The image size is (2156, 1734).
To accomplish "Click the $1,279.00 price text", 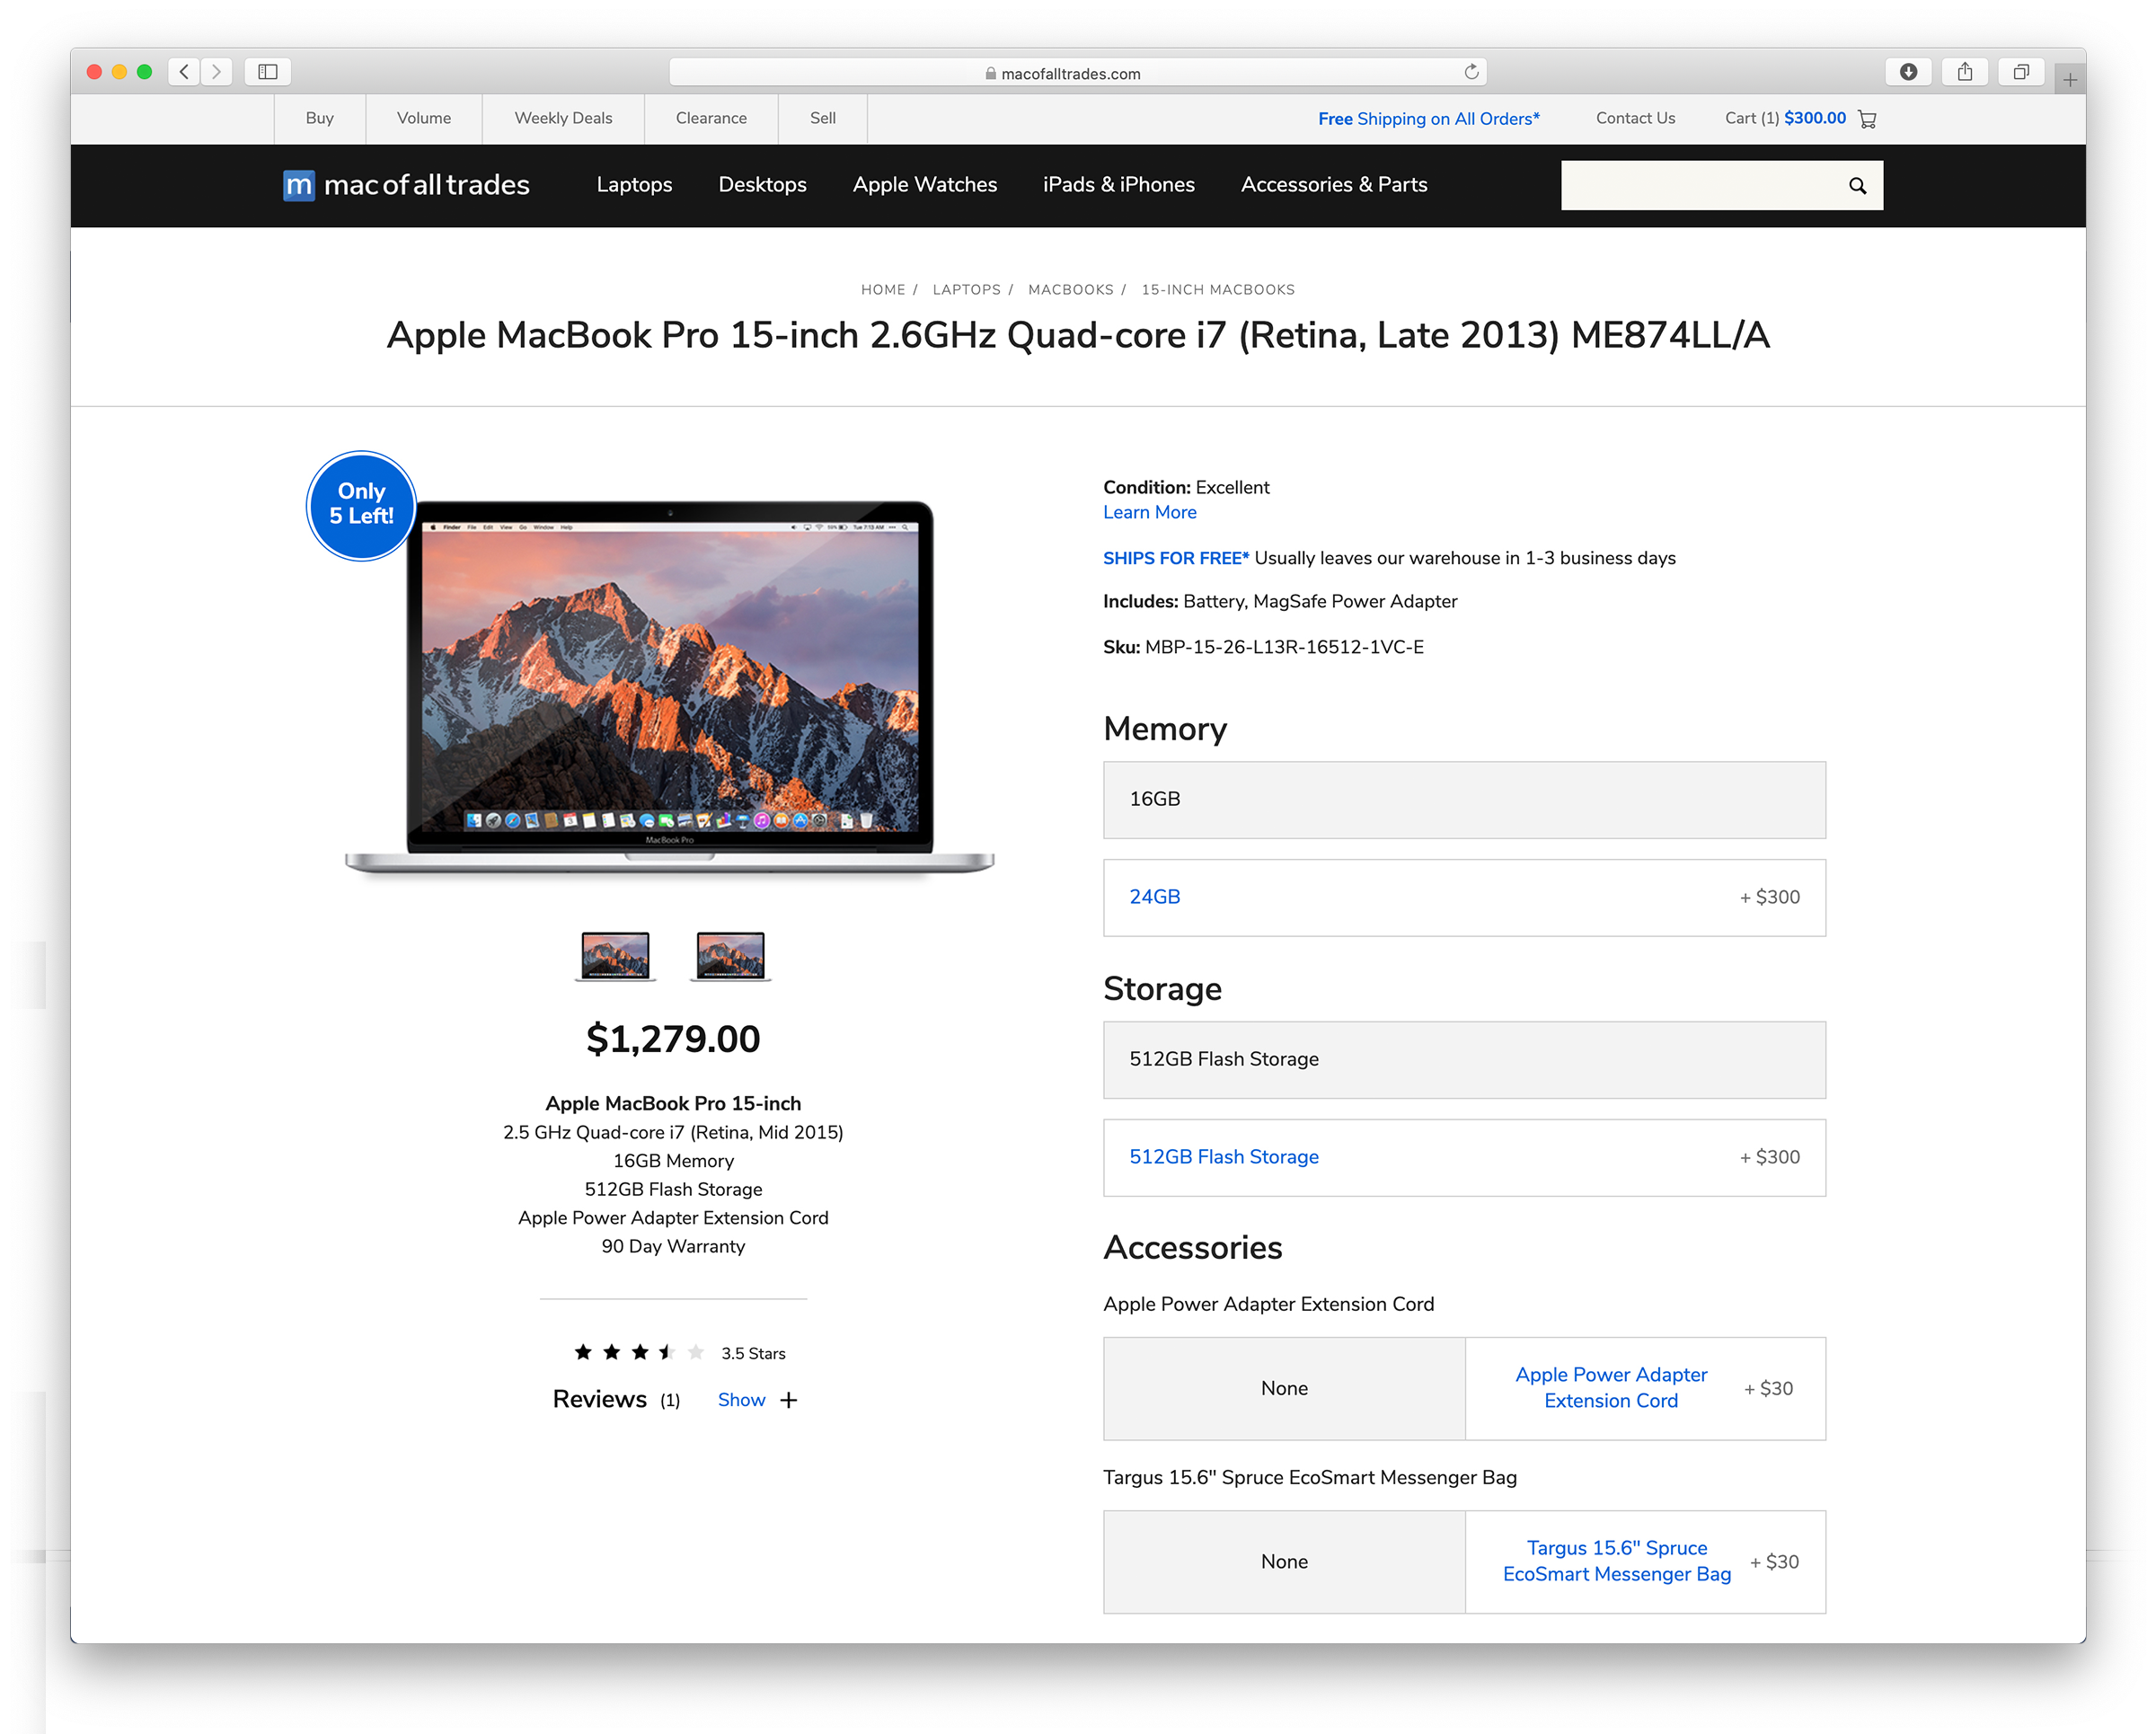I will click(x=673, y=1040).
